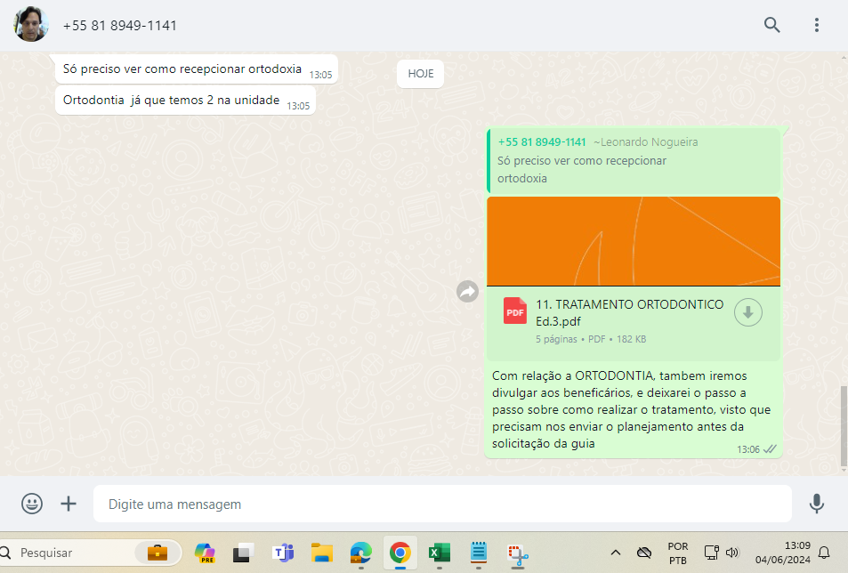The height and width of the screenshot is (573, 848).
Task: Click the PDF file name text
Action: [x=629, y=312]
